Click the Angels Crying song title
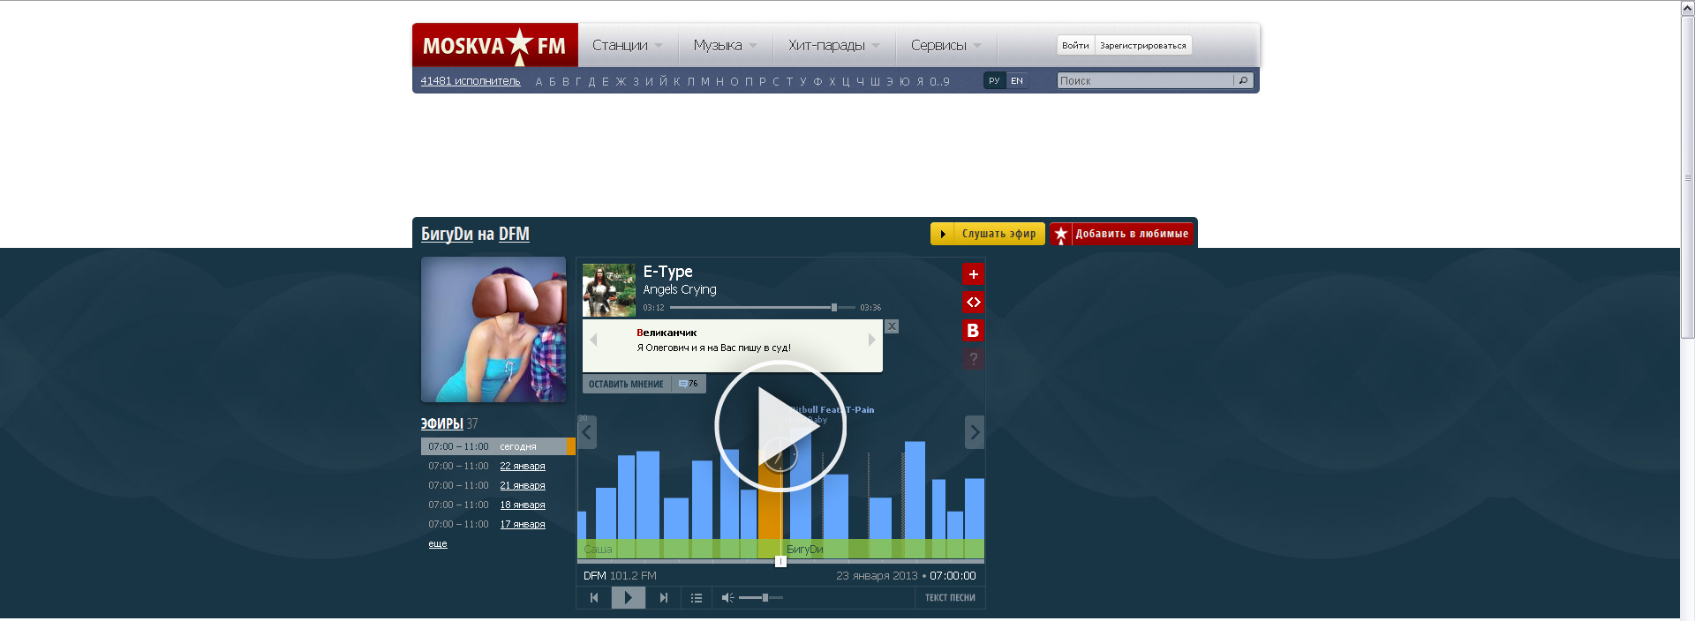This screenshot has height=621, width=1695. pos(680,289)
